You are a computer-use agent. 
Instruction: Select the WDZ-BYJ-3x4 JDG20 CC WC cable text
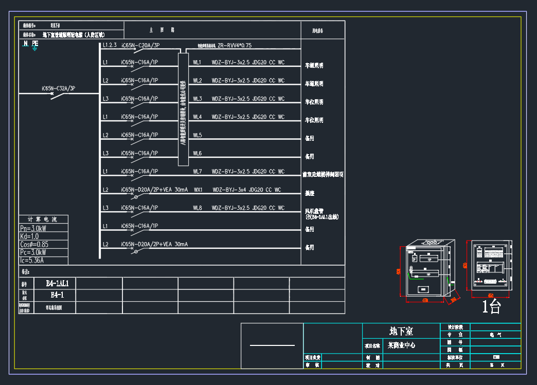pyautogui.click(x=246, y=190)
